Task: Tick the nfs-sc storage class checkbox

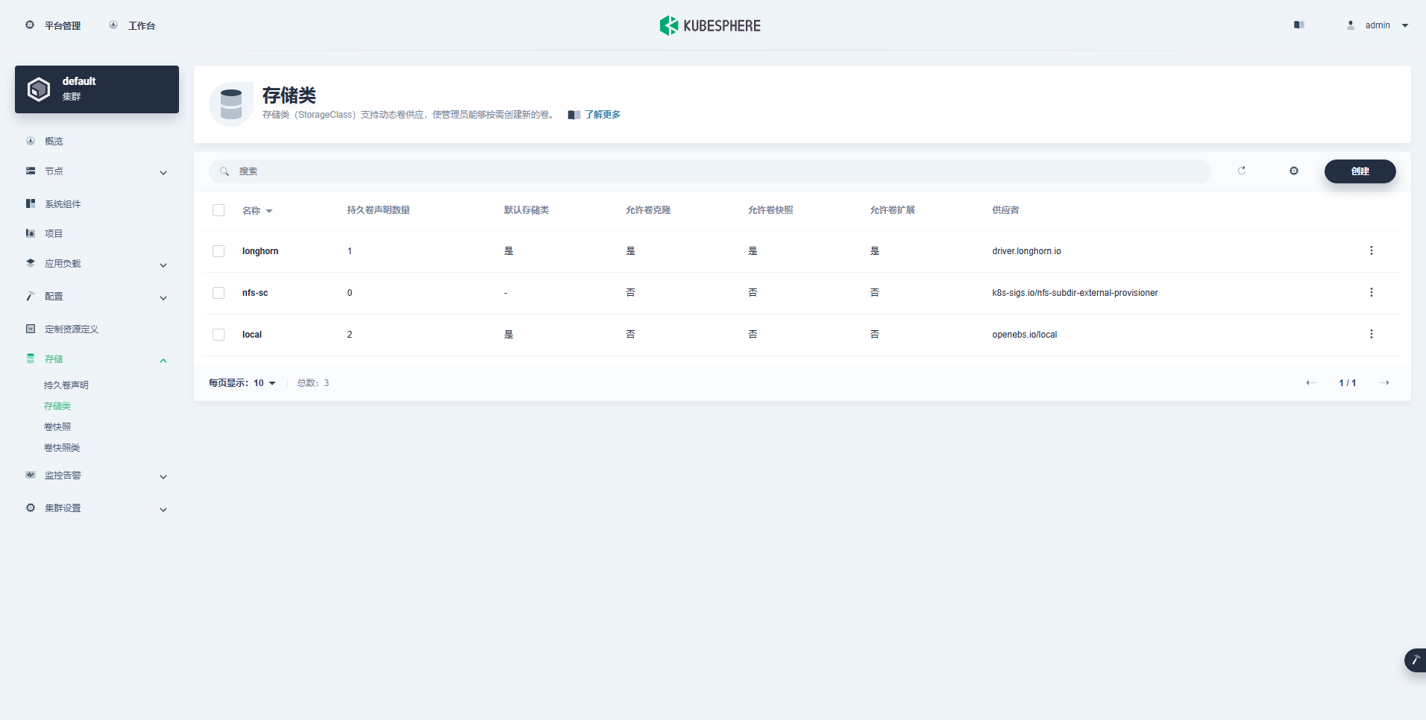Action: tap(219, 293)
